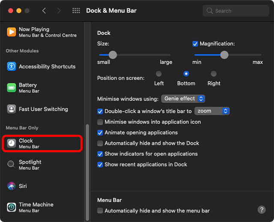Click the Clock icon in sidebar

[12, 143]
